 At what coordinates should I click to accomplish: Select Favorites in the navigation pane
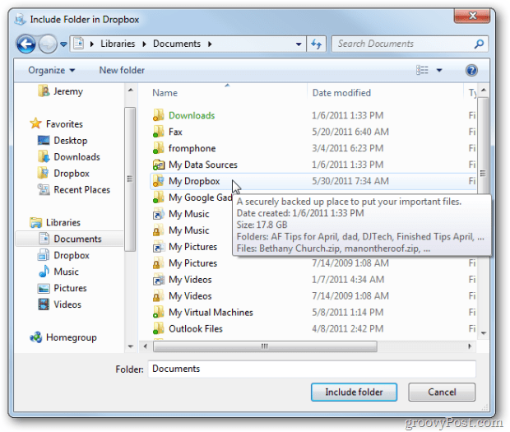[56, 124]
